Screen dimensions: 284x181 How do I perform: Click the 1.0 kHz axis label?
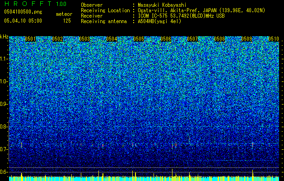[x=4, y=81]
